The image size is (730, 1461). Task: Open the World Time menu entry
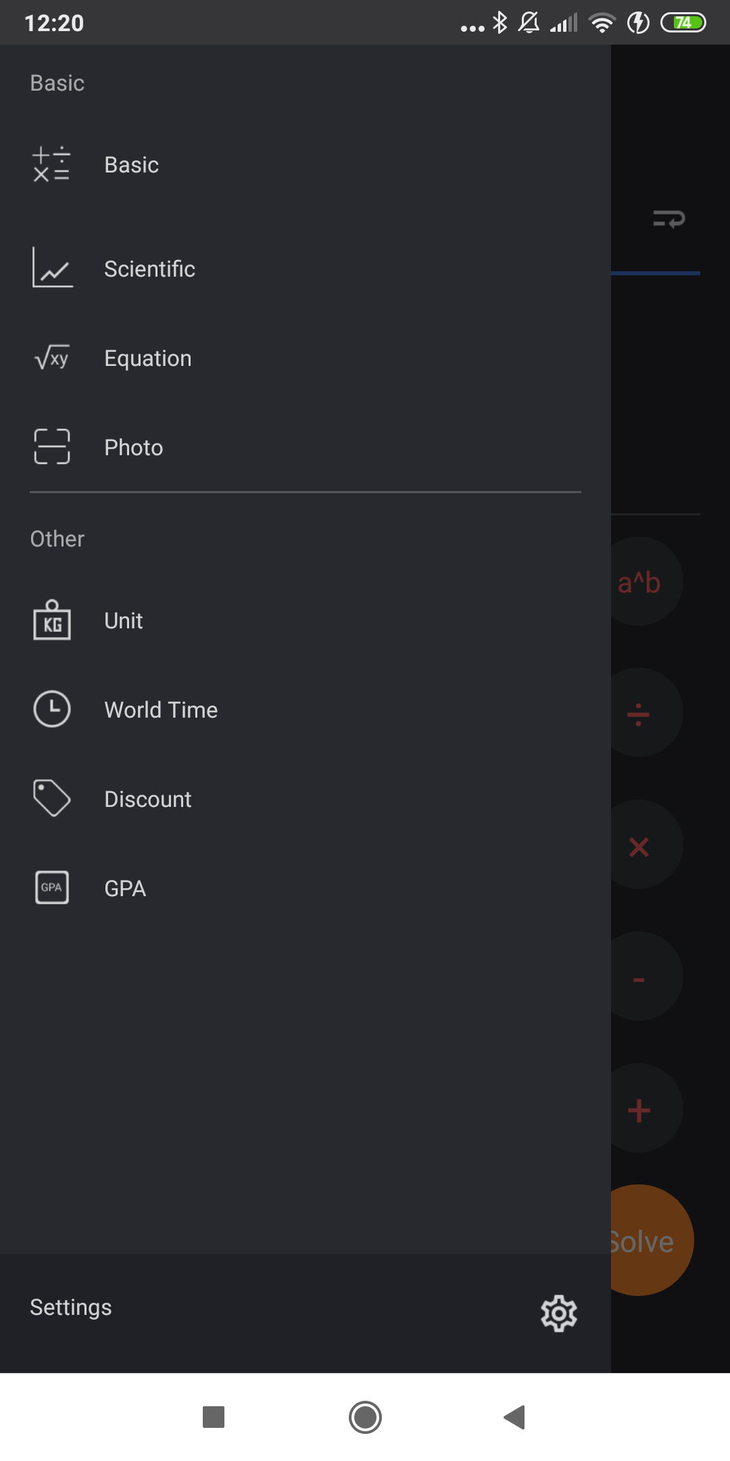tap(161, 710)
